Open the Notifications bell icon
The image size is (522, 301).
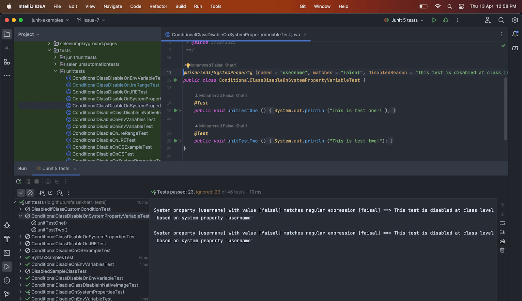pos(515,34)
